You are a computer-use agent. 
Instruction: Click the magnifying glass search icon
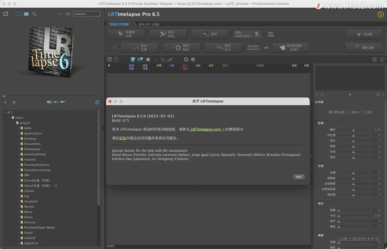pyautogui.click(x=34, y=14)
